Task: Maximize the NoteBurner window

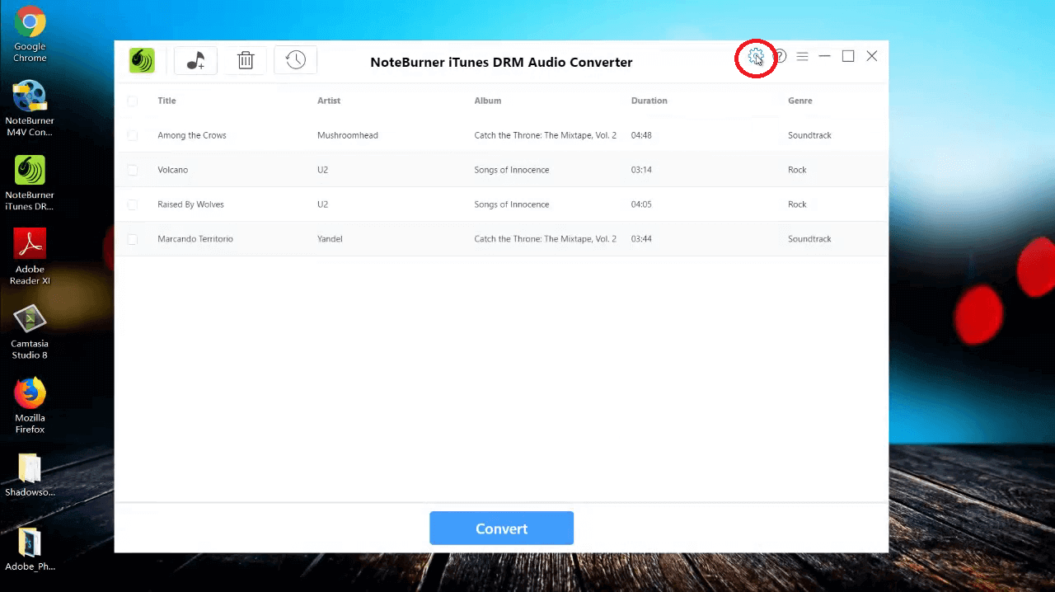Action: point(848,56)
